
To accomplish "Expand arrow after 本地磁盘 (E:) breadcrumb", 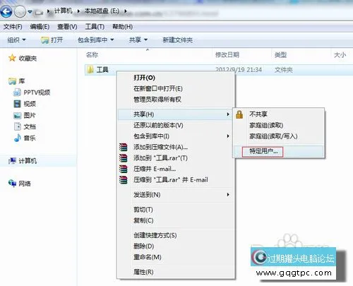I will pyautogui.click(x=126, y=11).
